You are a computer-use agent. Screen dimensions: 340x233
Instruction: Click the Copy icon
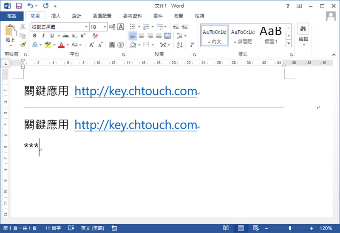click(x=23, y=36)
